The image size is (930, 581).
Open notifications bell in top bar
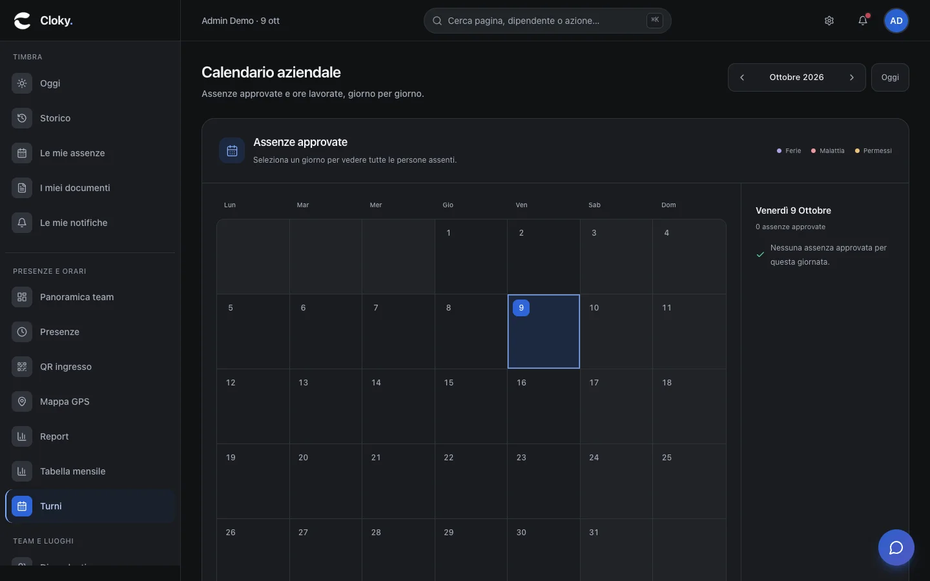[x=863, y=21]
